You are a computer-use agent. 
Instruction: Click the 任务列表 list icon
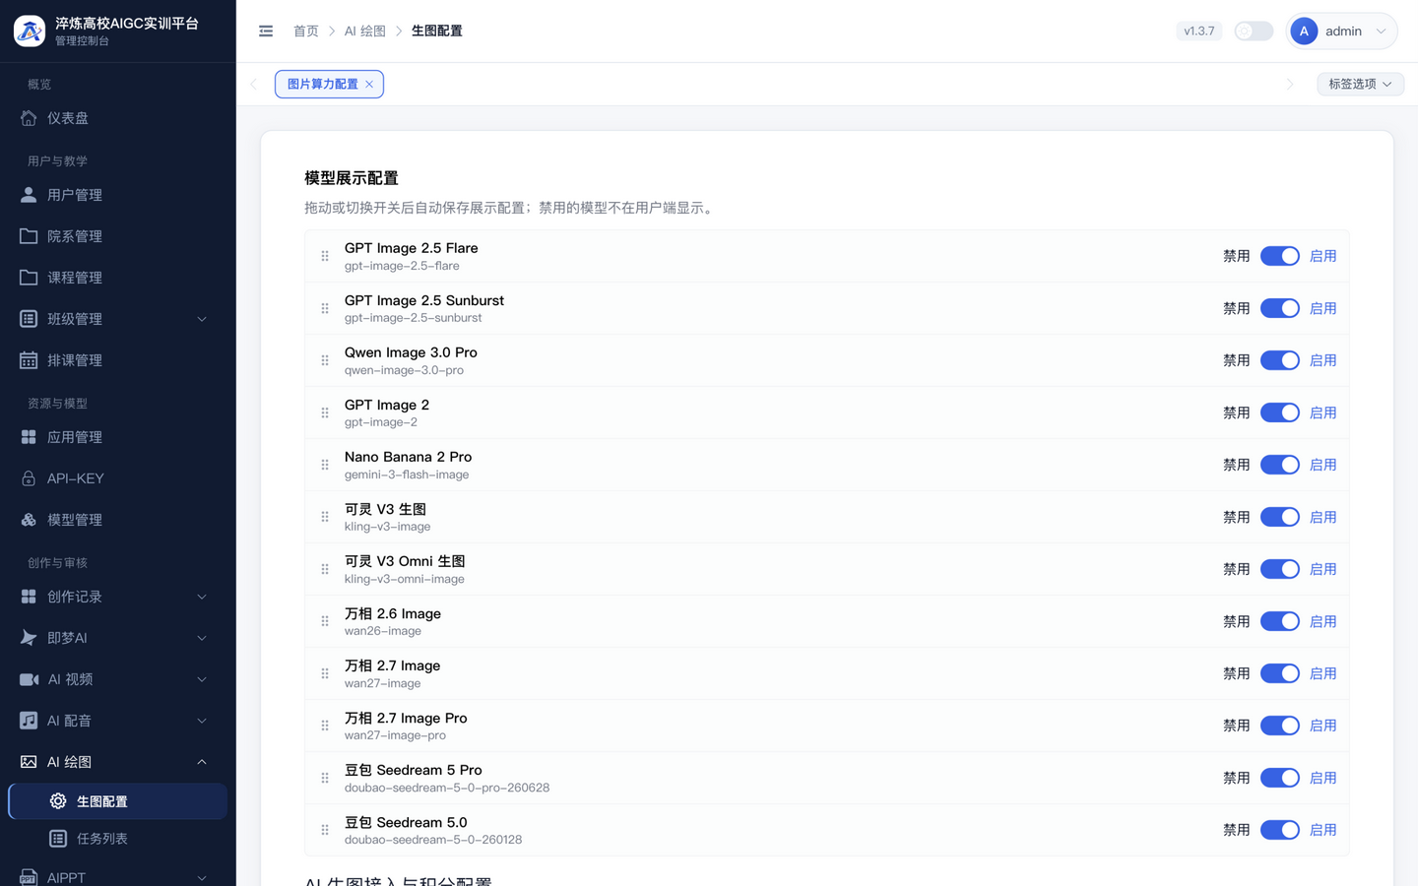[x=58, y=839]
